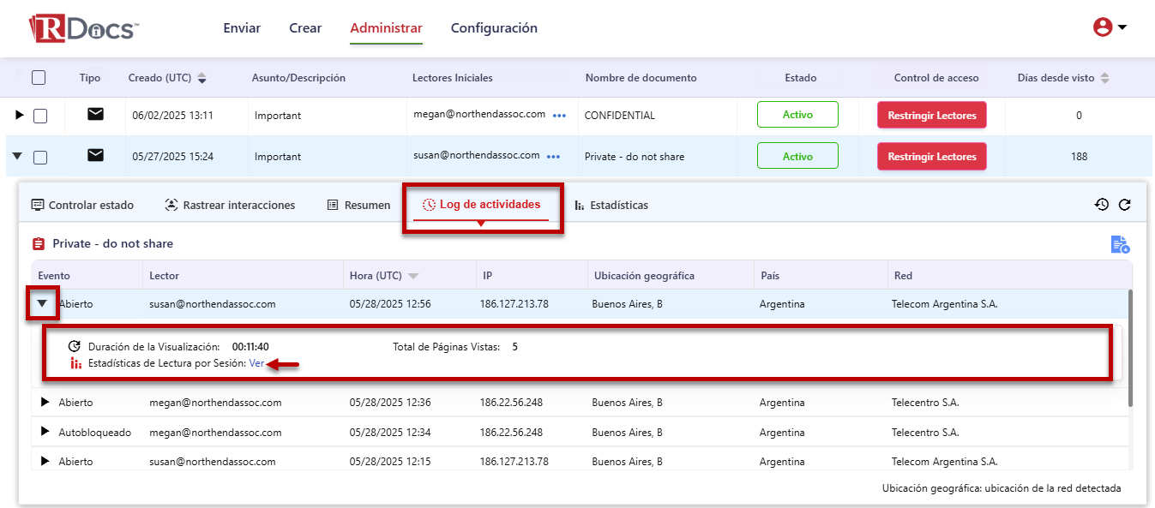Click Restringir Lectores for the CONFIDENTIAL document
1155x508 pixels.
coord(931,116)
